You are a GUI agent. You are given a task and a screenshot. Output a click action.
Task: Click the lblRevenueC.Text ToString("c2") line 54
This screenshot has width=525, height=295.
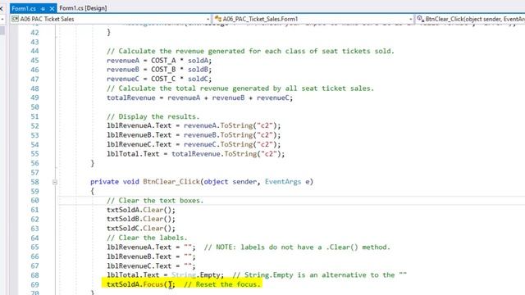click(194, 144)
